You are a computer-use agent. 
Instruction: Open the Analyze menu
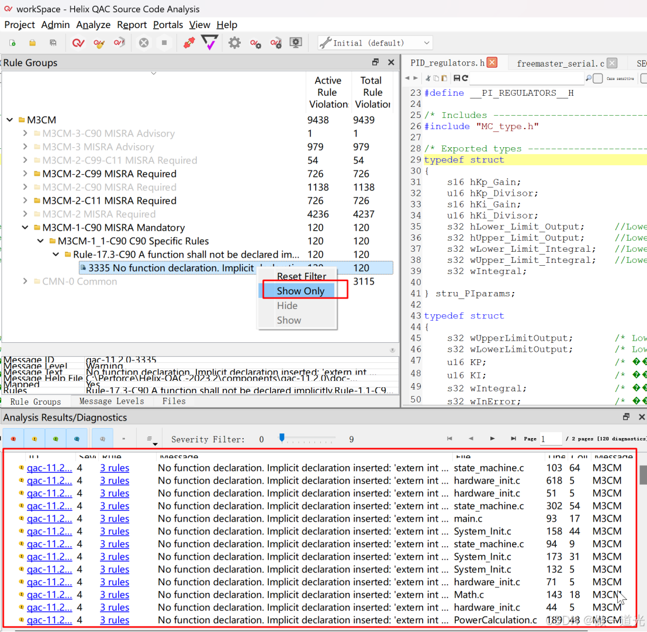[94, 25]
